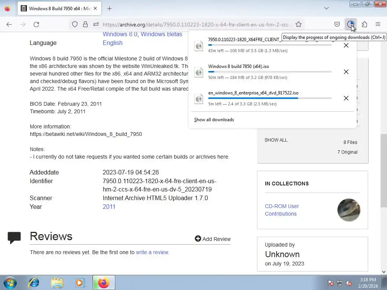Open the English language link
This screenshot has height=290, width=387.
click(x=113, y=43)
